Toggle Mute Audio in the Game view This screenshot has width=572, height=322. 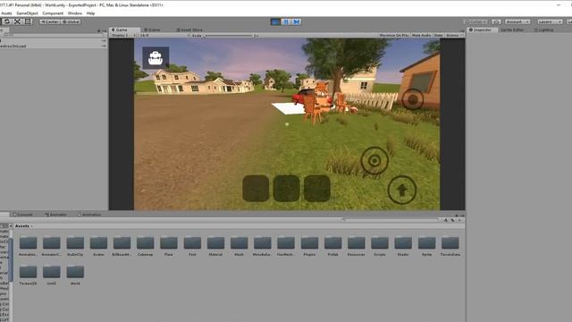[421, 36]
